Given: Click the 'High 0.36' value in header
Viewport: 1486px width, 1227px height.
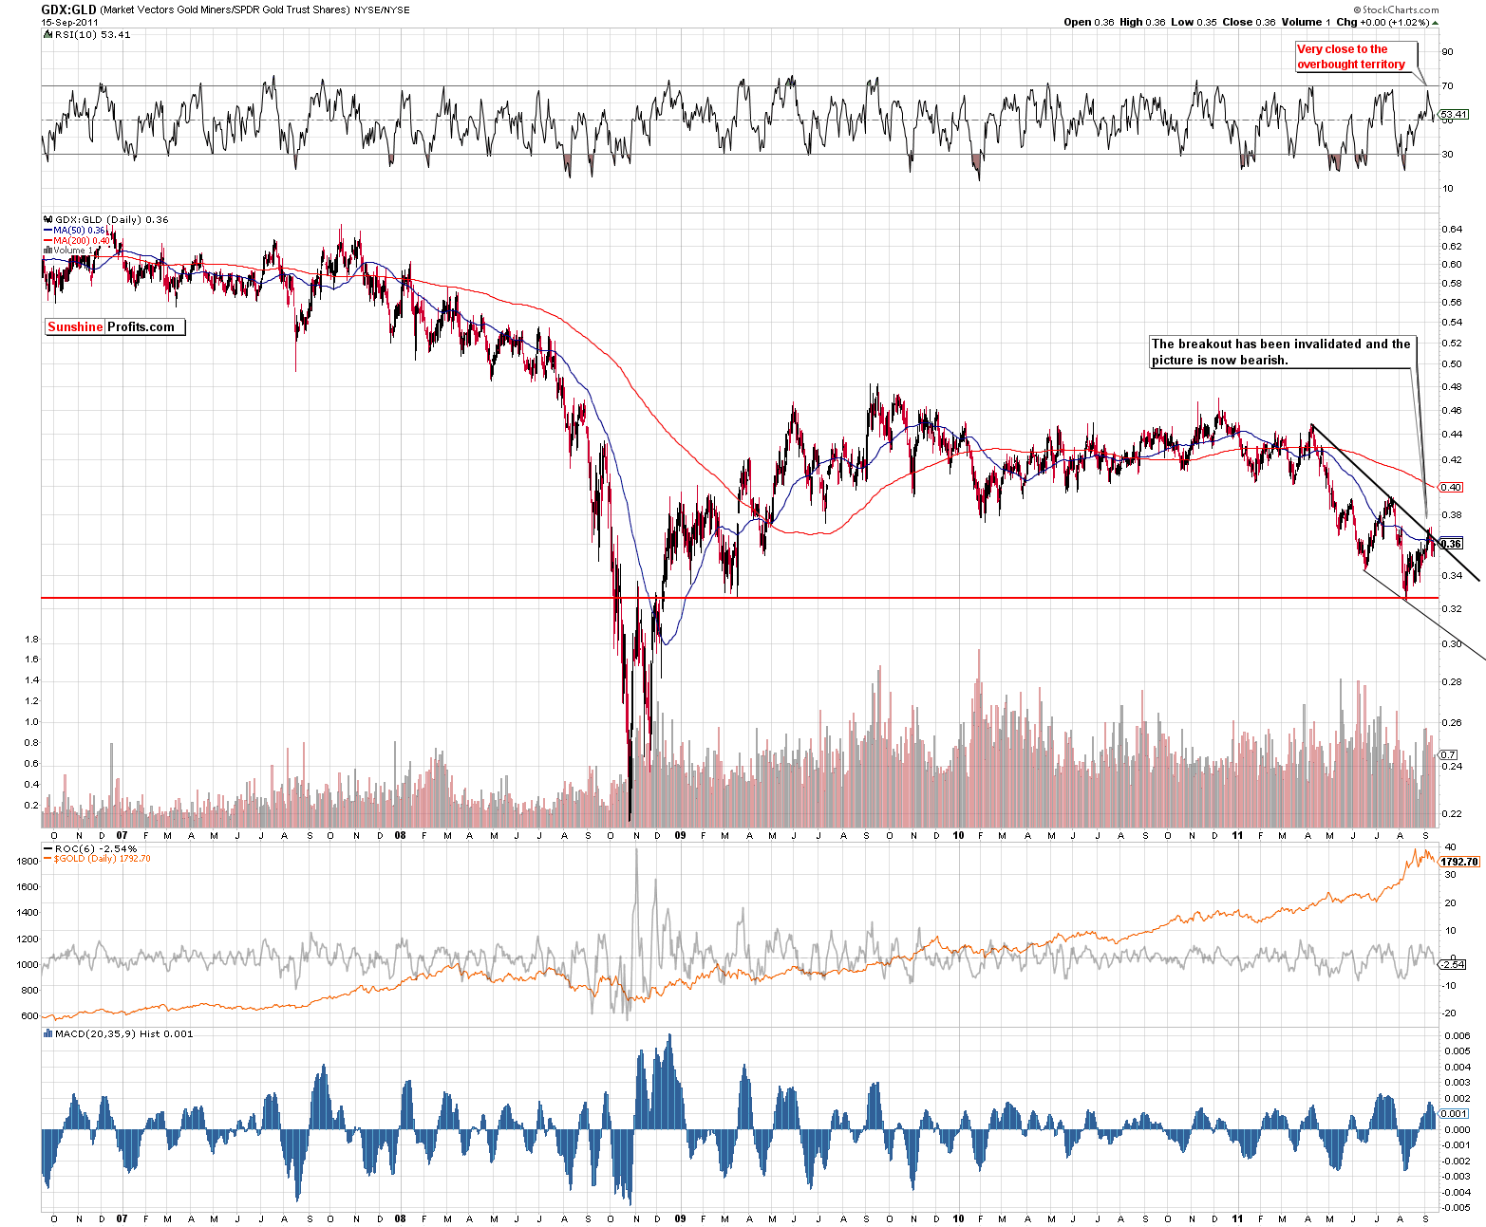Looking at the screenshot, I should (x=1142, y=22).
